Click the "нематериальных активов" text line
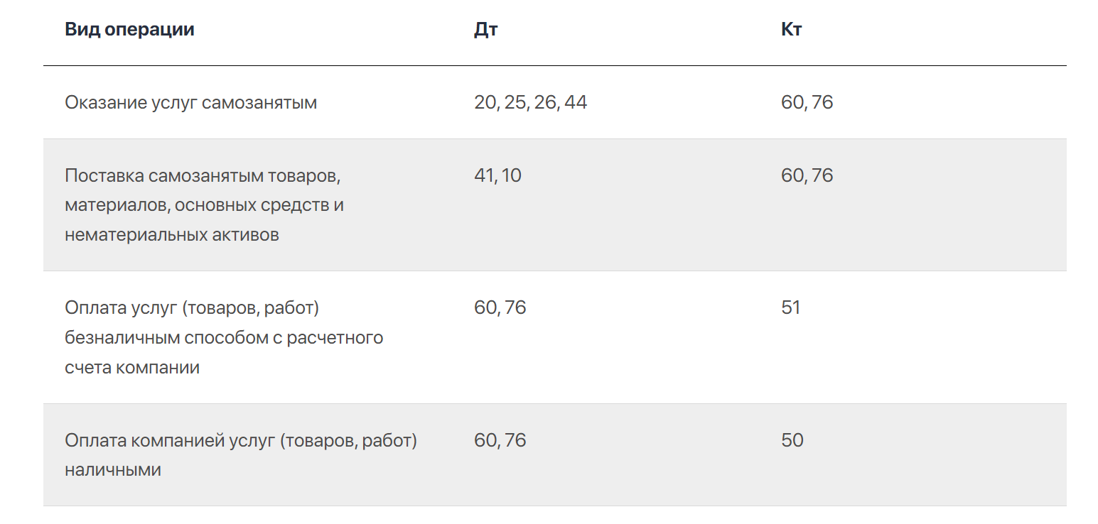Viewport: 1098px width, 524px height. [x=172, y=235]
